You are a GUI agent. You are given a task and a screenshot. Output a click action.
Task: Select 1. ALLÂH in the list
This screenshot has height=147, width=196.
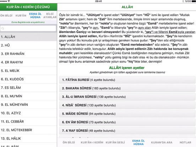click(28, 37)
